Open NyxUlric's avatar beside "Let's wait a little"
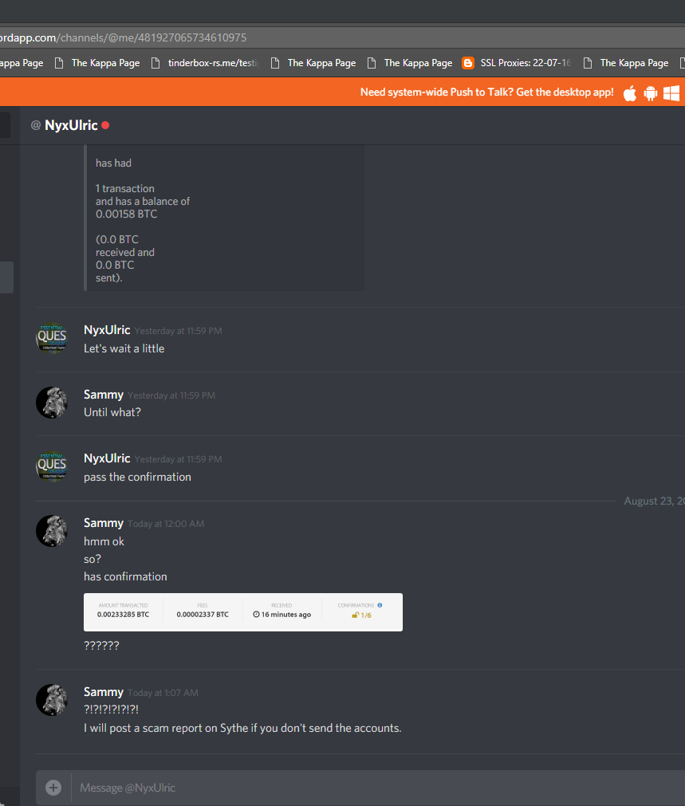The image size is (685, 806). pos(51,338)
